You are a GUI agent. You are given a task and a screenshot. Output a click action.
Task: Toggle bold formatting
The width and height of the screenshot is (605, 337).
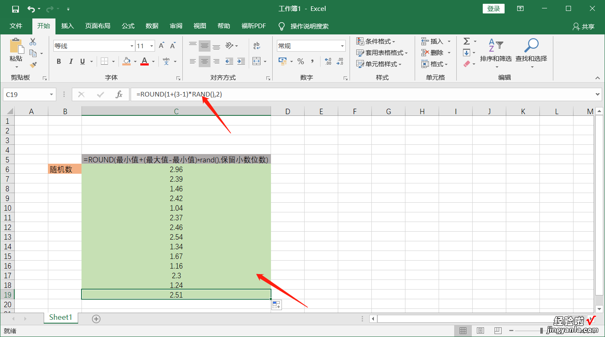click(59, 61)
